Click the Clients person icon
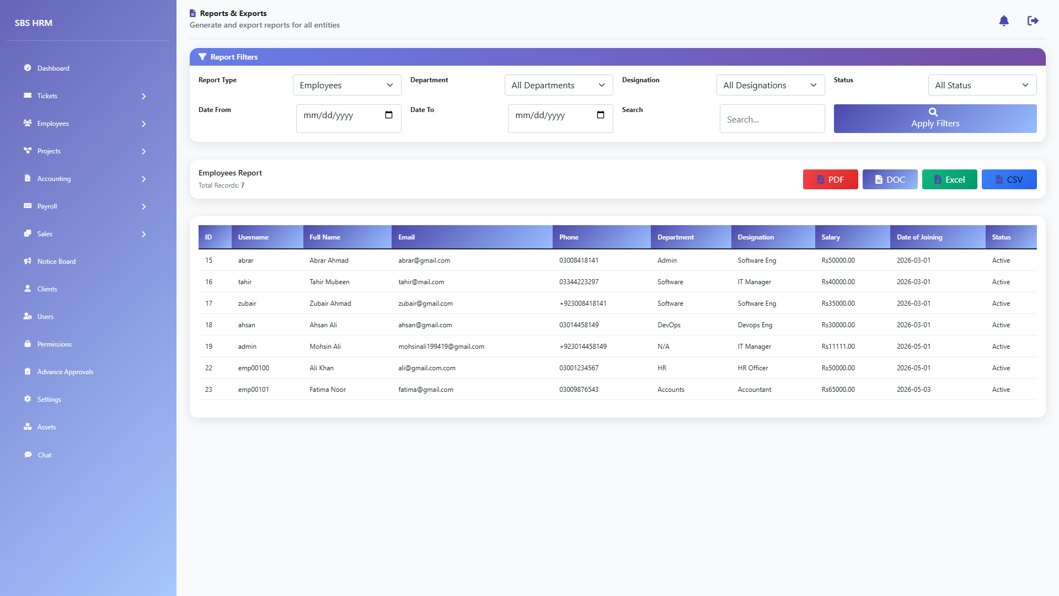This screenshot has height=596, width=1059. coord(28,289)
